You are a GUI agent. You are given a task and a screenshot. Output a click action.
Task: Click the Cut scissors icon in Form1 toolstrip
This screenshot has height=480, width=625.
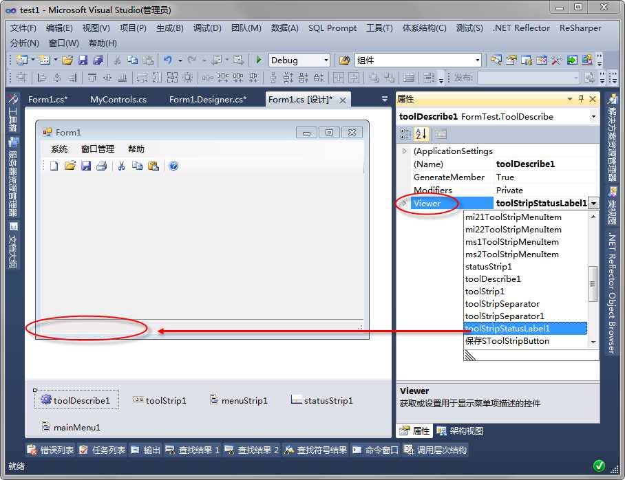pos(122,166)
